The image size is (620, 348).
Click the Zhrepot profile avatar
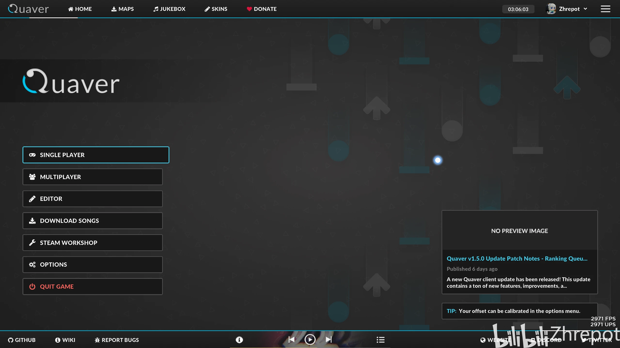tap(551, 9)
